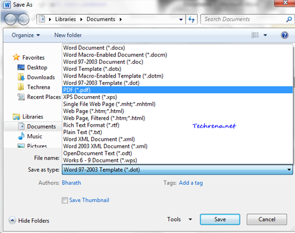Click the New folder button
This screenshot has height=233, width=295.
68,35
